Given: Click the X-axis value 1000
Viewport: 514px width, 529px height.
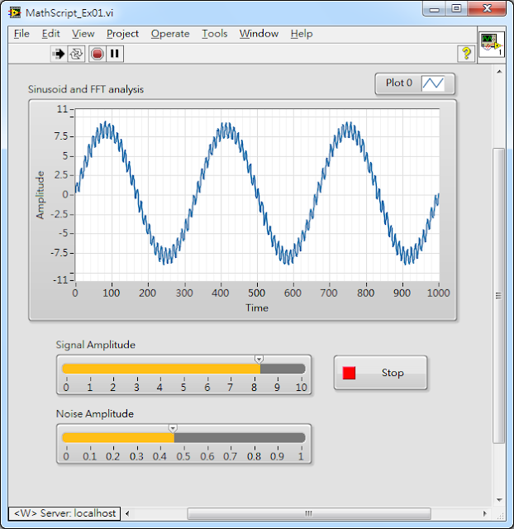Looking at the screenshot, I should click(438, 293).
